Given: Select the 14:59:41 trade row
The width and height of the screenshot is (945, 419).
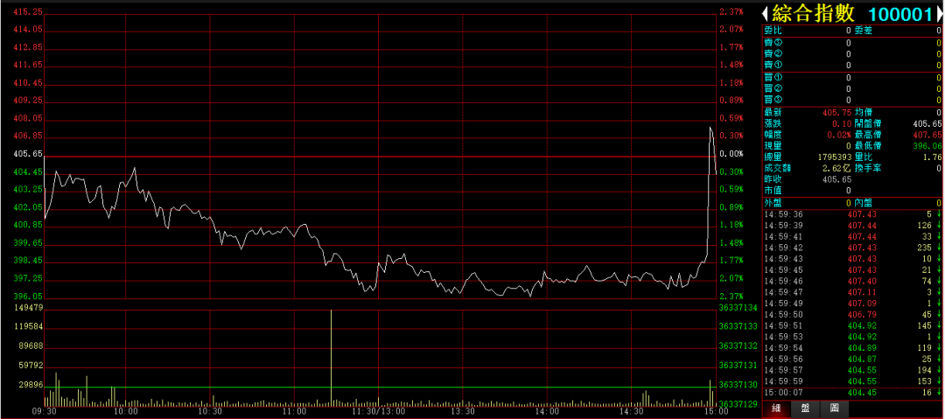Looking at the screenshot, I should pyautogui.click(x=852, y=236).
